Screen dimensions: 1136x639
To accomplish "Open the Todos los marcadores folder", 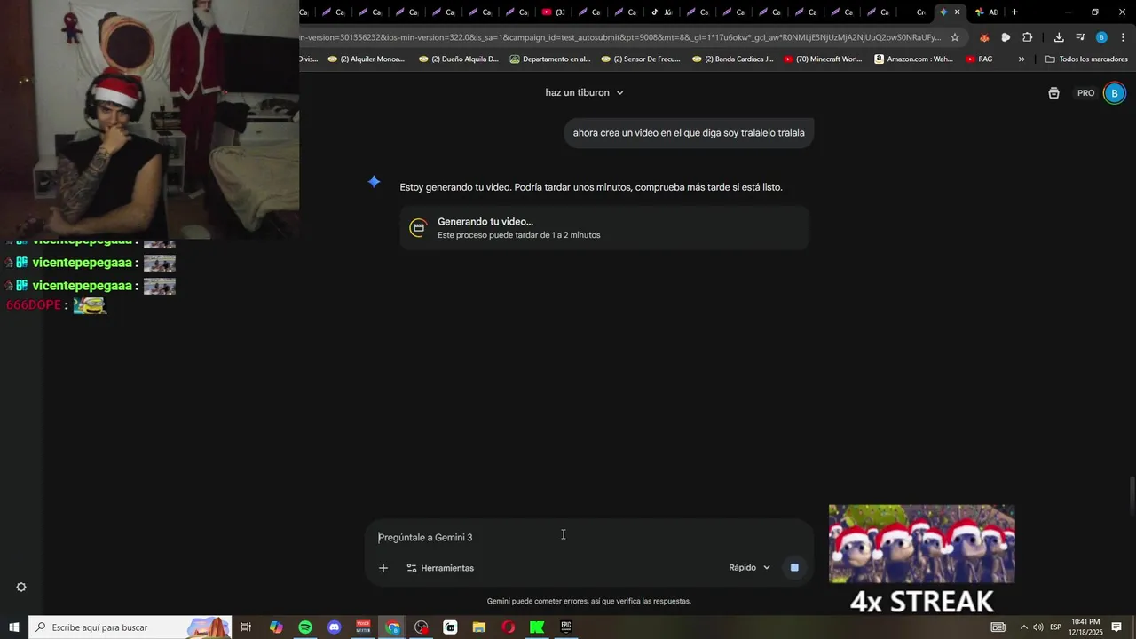I will click(1086, 59).
